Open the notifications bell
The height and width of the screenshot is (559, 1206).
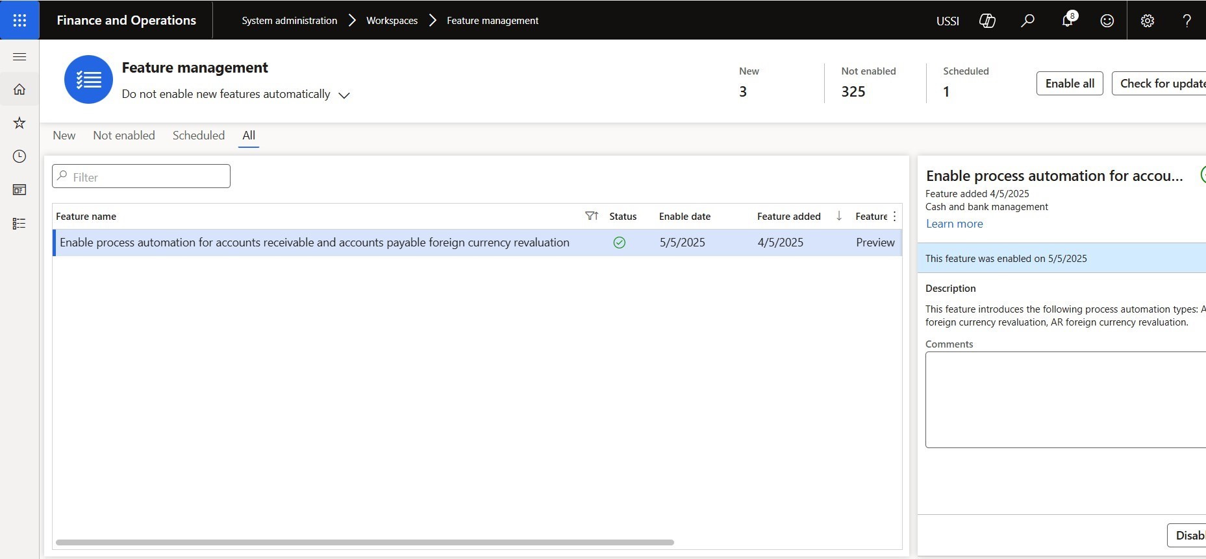[x=1067, y=21]
